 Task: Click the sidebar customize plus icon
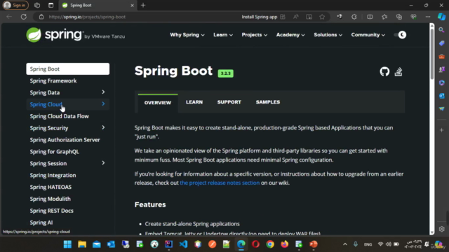click(441, 130)
